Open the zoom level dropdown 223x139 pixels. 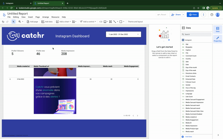(x=21, y=22)
